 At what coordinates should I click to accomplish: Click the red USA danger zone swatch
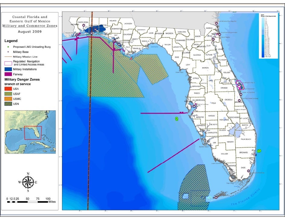(8, 89)
